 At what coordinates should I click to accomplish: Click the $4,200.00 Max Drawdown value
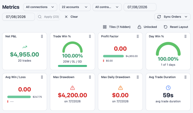pos(72,95)
